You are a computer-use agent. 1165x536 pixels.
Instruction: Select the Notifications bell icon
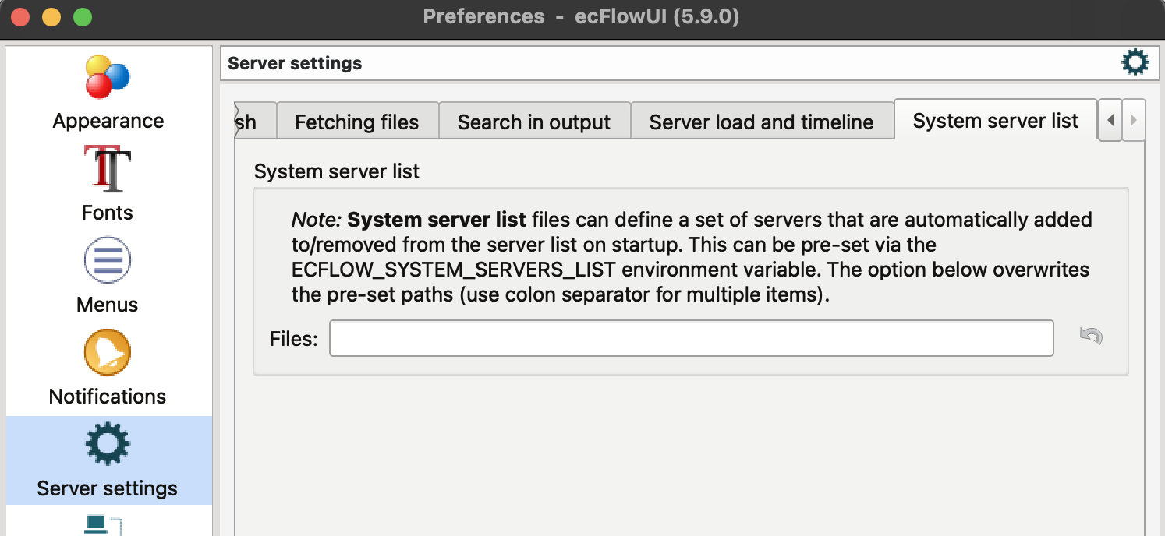(x=108, y=353)
